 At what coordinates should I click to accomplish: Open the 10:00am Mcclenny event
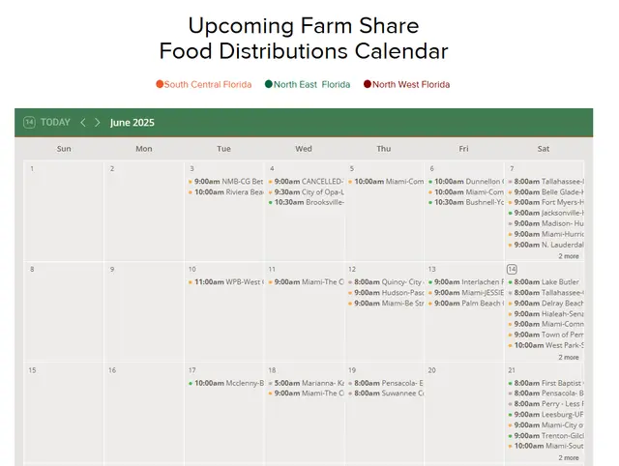pos(227,383)
